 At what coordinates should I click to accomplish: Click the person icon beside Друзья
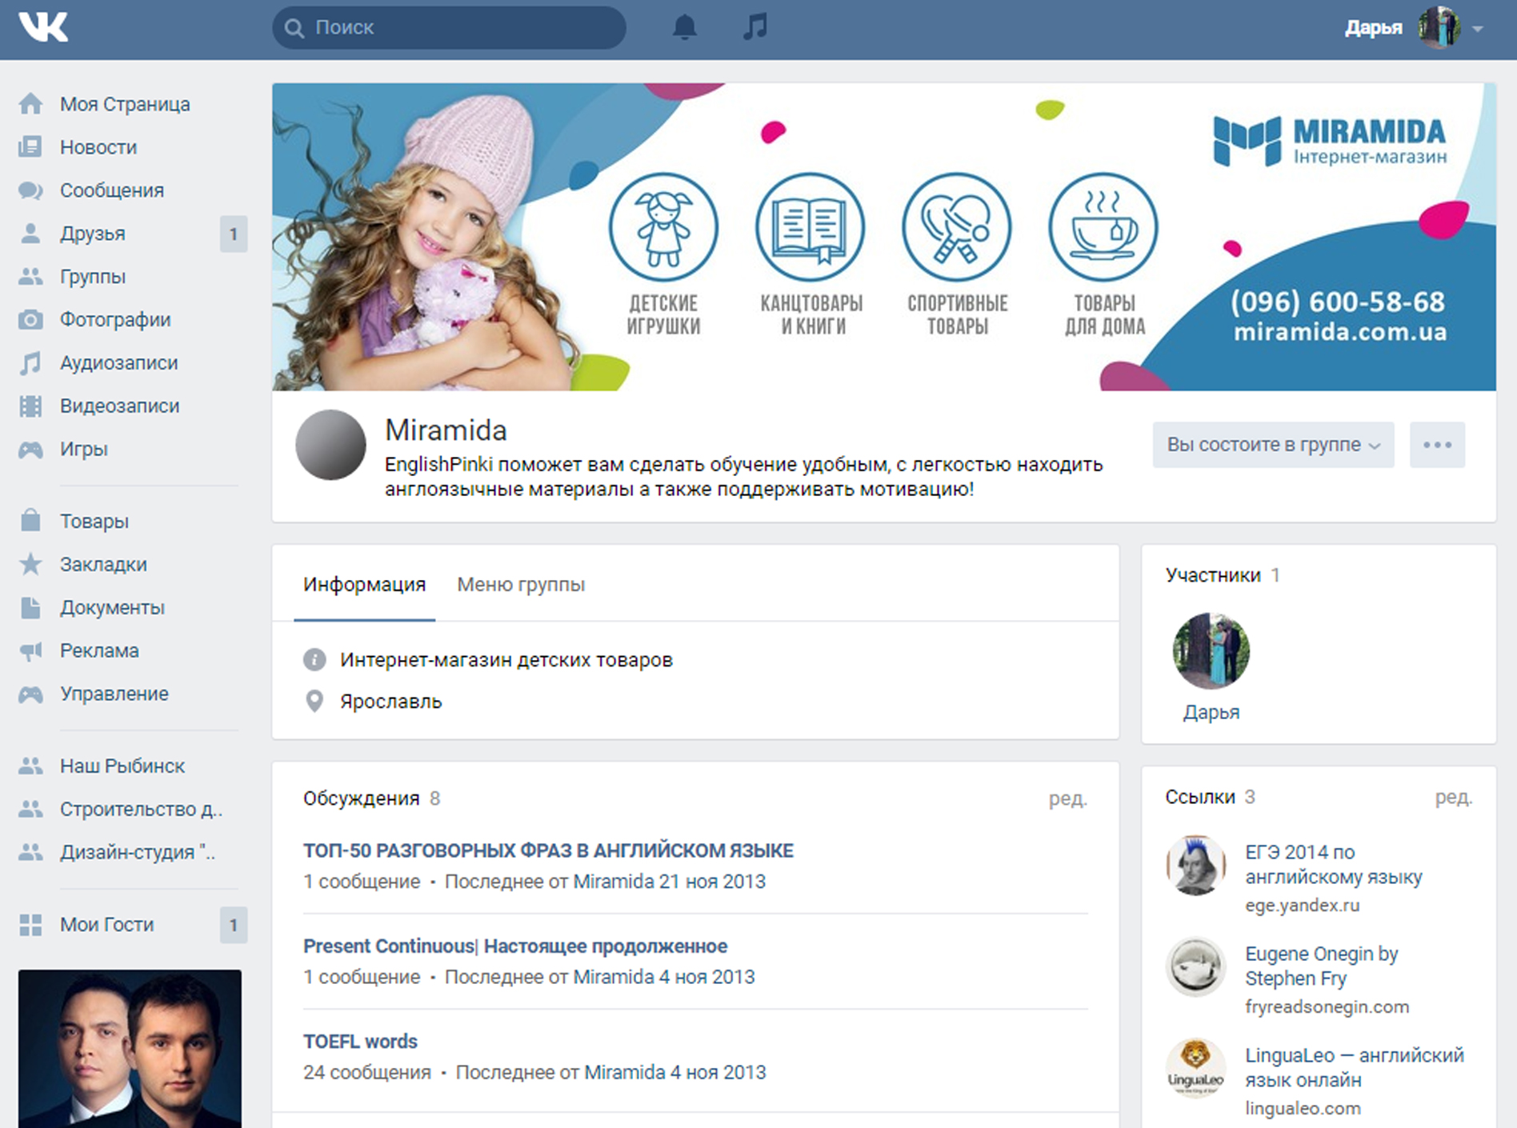coord(30,234)
